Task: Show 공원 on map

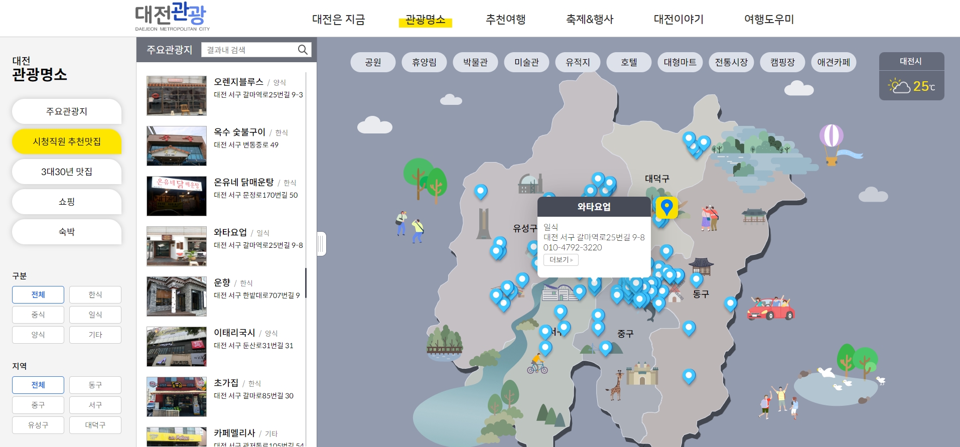Action: pyautogui.click(x=373, y=62)
